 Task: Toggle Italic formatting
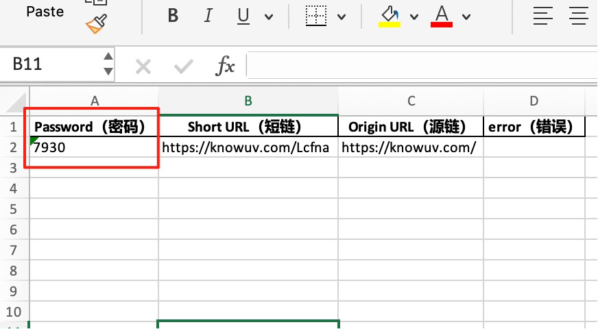point(208,16)
